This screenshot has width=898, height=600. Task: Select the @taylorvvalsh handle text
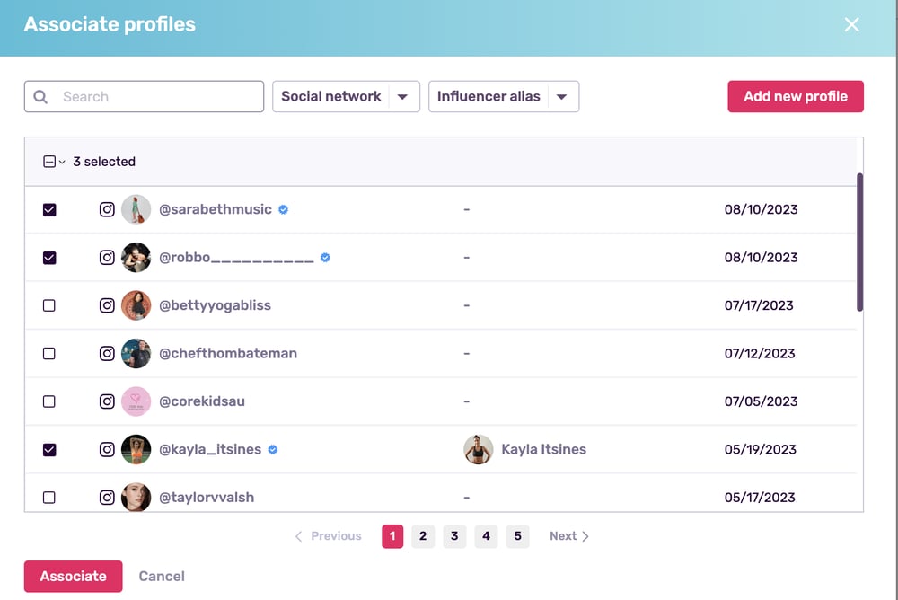tap(207, 498)
